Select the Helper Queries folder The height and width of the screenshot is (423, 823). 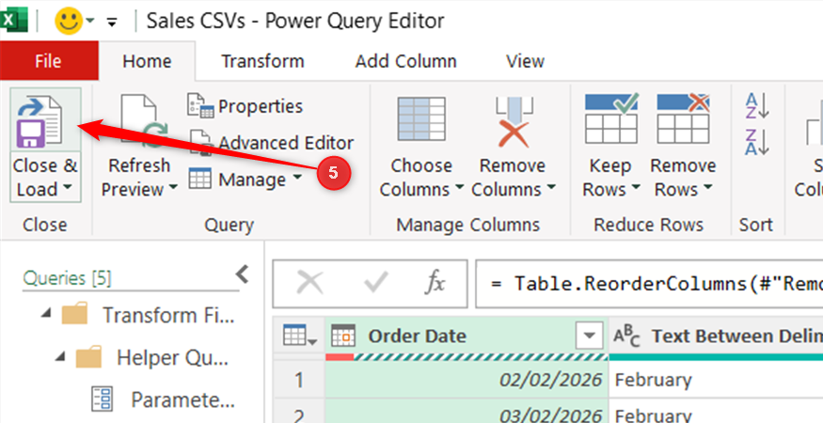click(152, 357)
